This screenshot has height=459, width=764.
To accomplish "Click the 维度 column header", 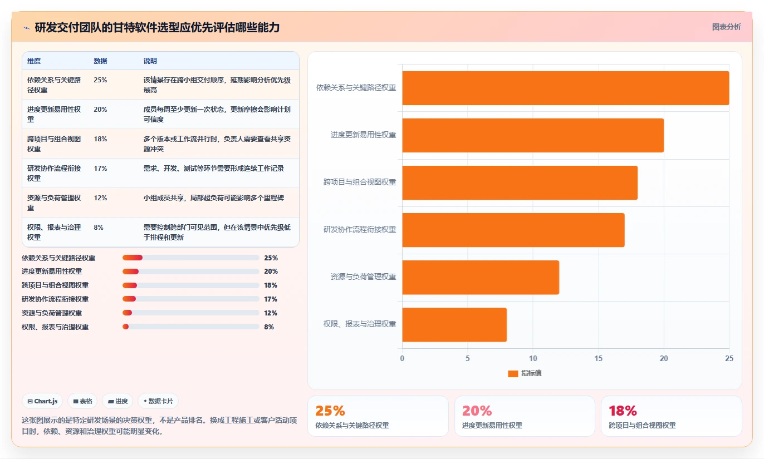I will 34,61.
